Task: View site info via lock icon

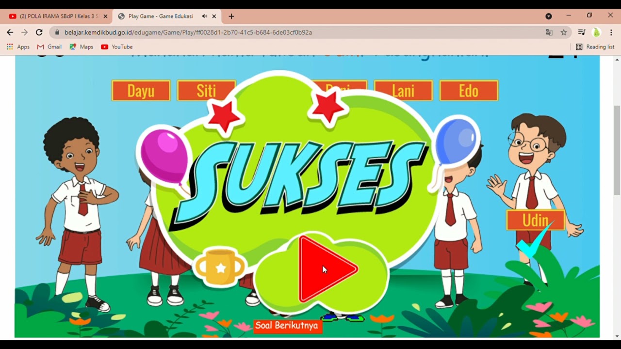Action: (x=57, y=32)
